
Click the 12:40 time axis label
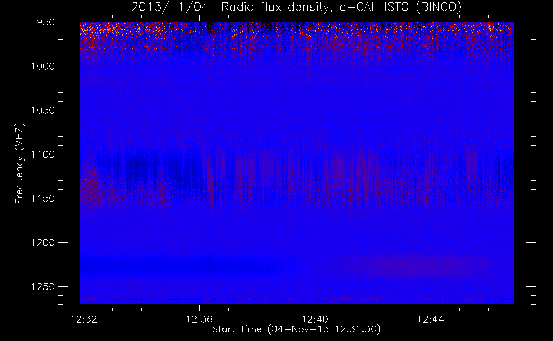tap(315, 319)
